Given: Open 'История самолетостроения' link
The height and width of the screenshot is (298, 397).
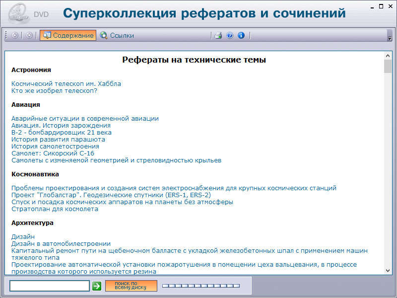Looking at the screenshot, I should click(55, 146).
